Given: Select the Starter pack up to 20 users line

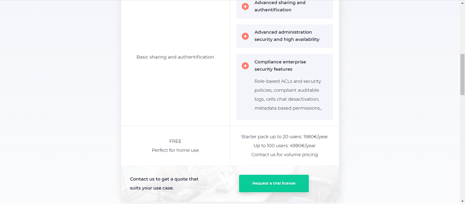Looking at the screenshot, I should pyautogui.click(x=285, y=137).
